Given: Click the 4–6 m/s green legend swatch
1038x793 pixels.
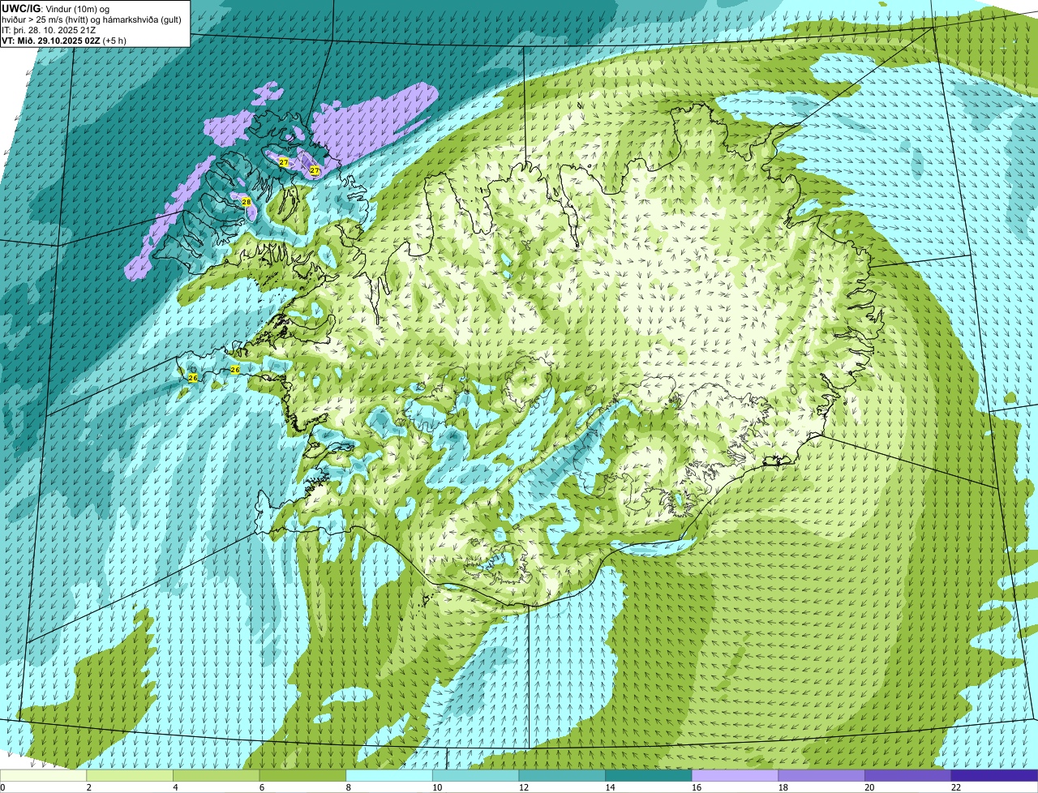Looking at the screenshot, I should pos(216,775).
